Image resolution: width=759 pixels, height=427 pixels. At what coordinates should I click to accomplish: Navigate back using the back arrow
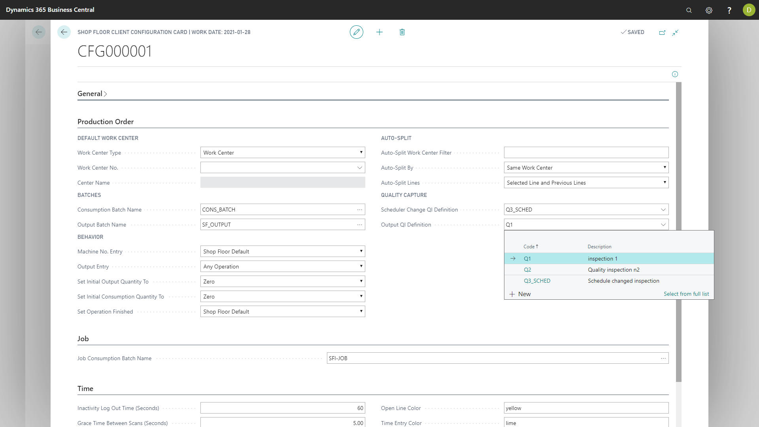64,32
